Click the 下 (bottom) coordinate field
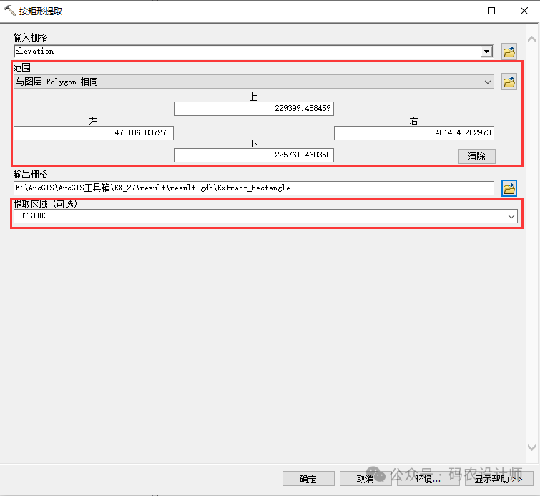Screen dimensions: 540x496 (x=254, y=155)
